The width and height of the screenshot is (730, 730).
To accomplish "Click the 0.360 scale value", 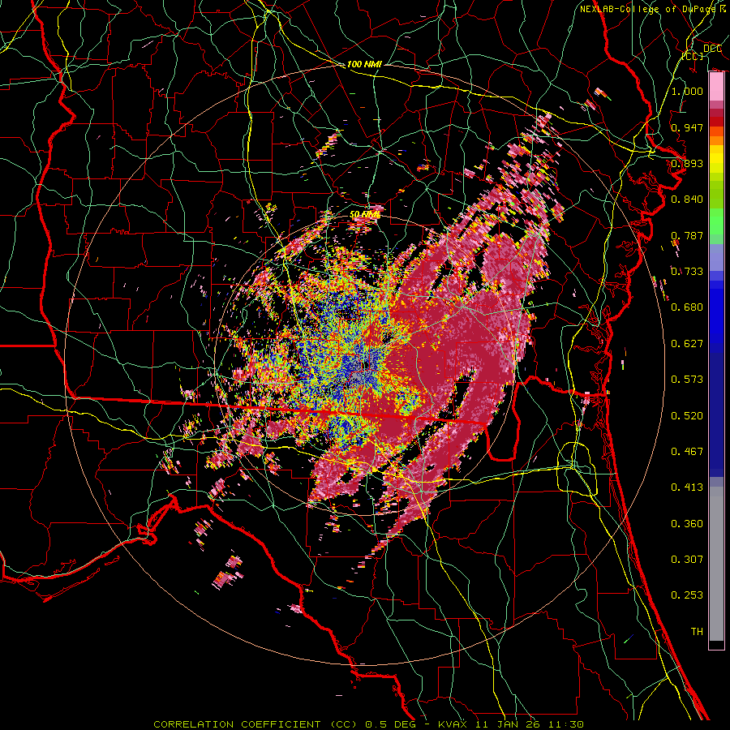I will click(x=687, y=524).
